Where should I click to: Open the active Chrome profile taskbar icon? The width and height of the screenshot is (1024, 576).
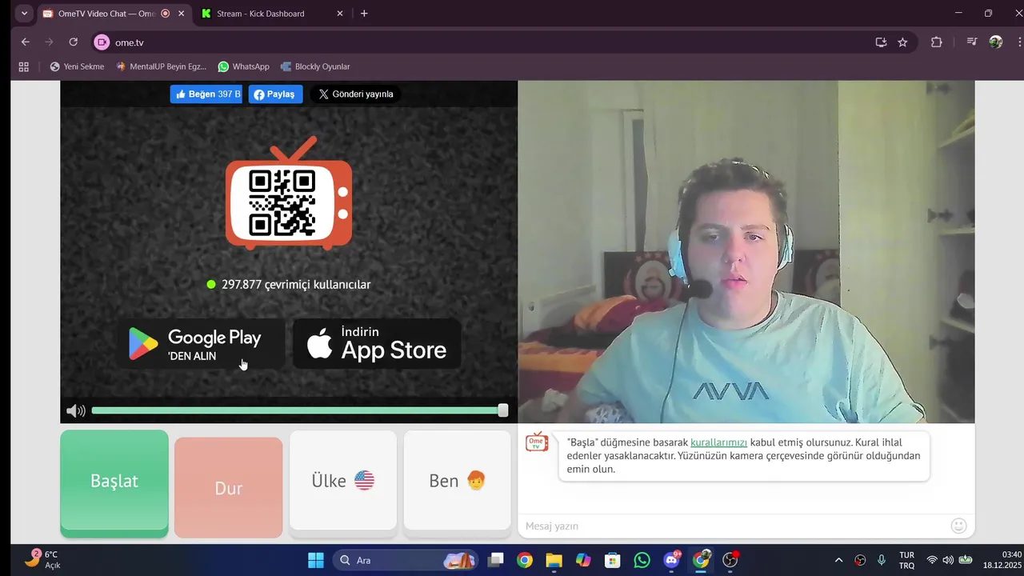pyautogui.click(x=701, y=560)
